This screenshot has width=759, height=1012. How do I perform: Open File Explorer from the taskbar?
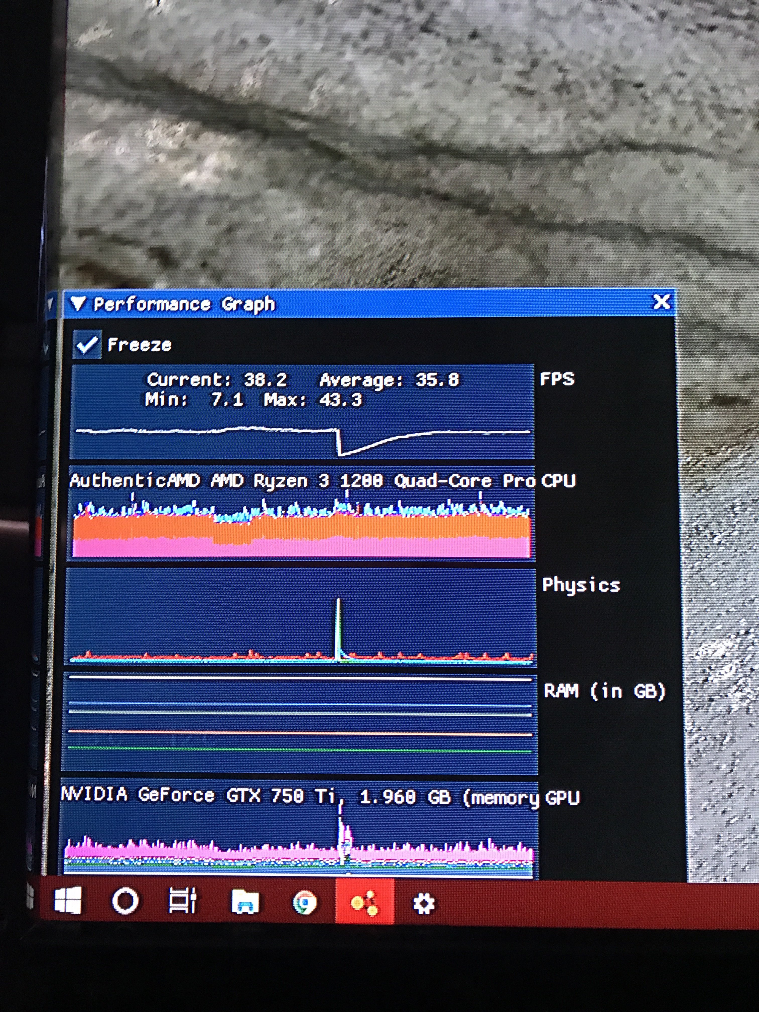coord(245,902)
